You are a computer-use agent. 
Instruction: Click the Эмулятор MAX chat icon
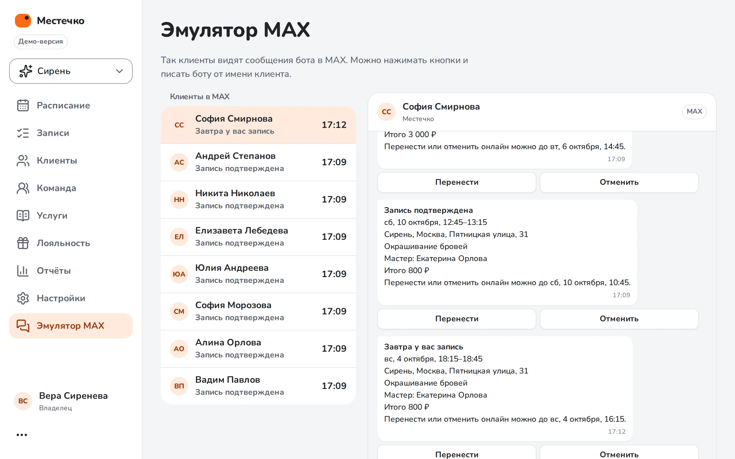(23, 326)
